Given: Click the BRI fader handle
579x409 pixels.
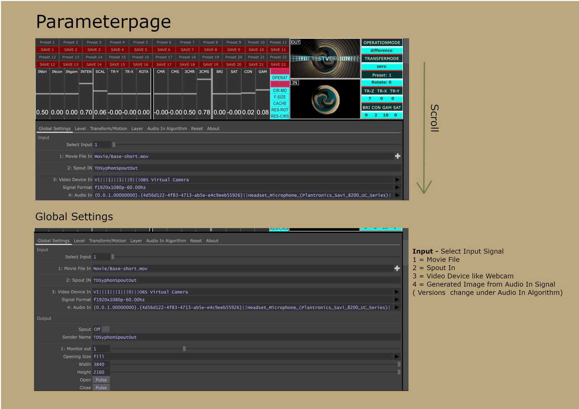Looking at the screenshot, I should pos(219,94).
